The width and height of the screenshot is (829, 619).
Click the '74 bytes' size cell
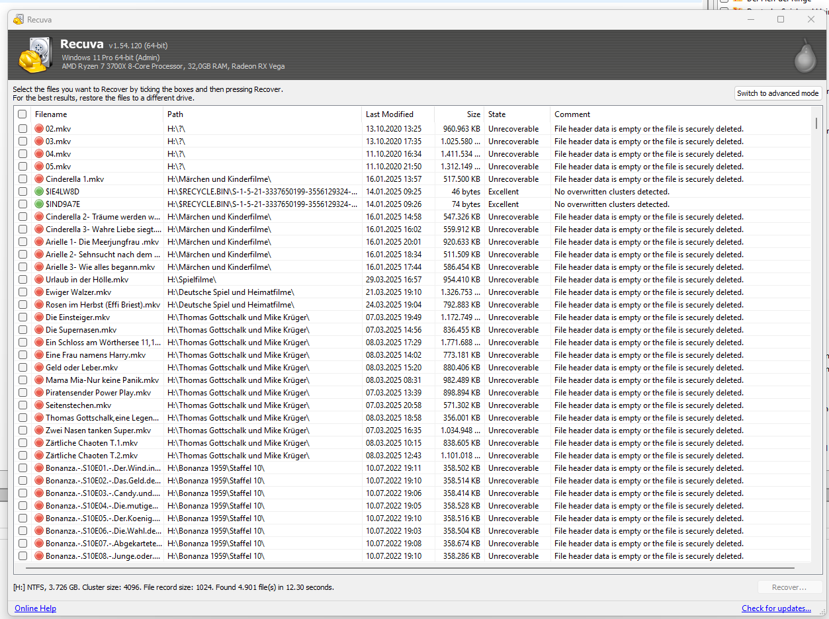coord(466,204)
